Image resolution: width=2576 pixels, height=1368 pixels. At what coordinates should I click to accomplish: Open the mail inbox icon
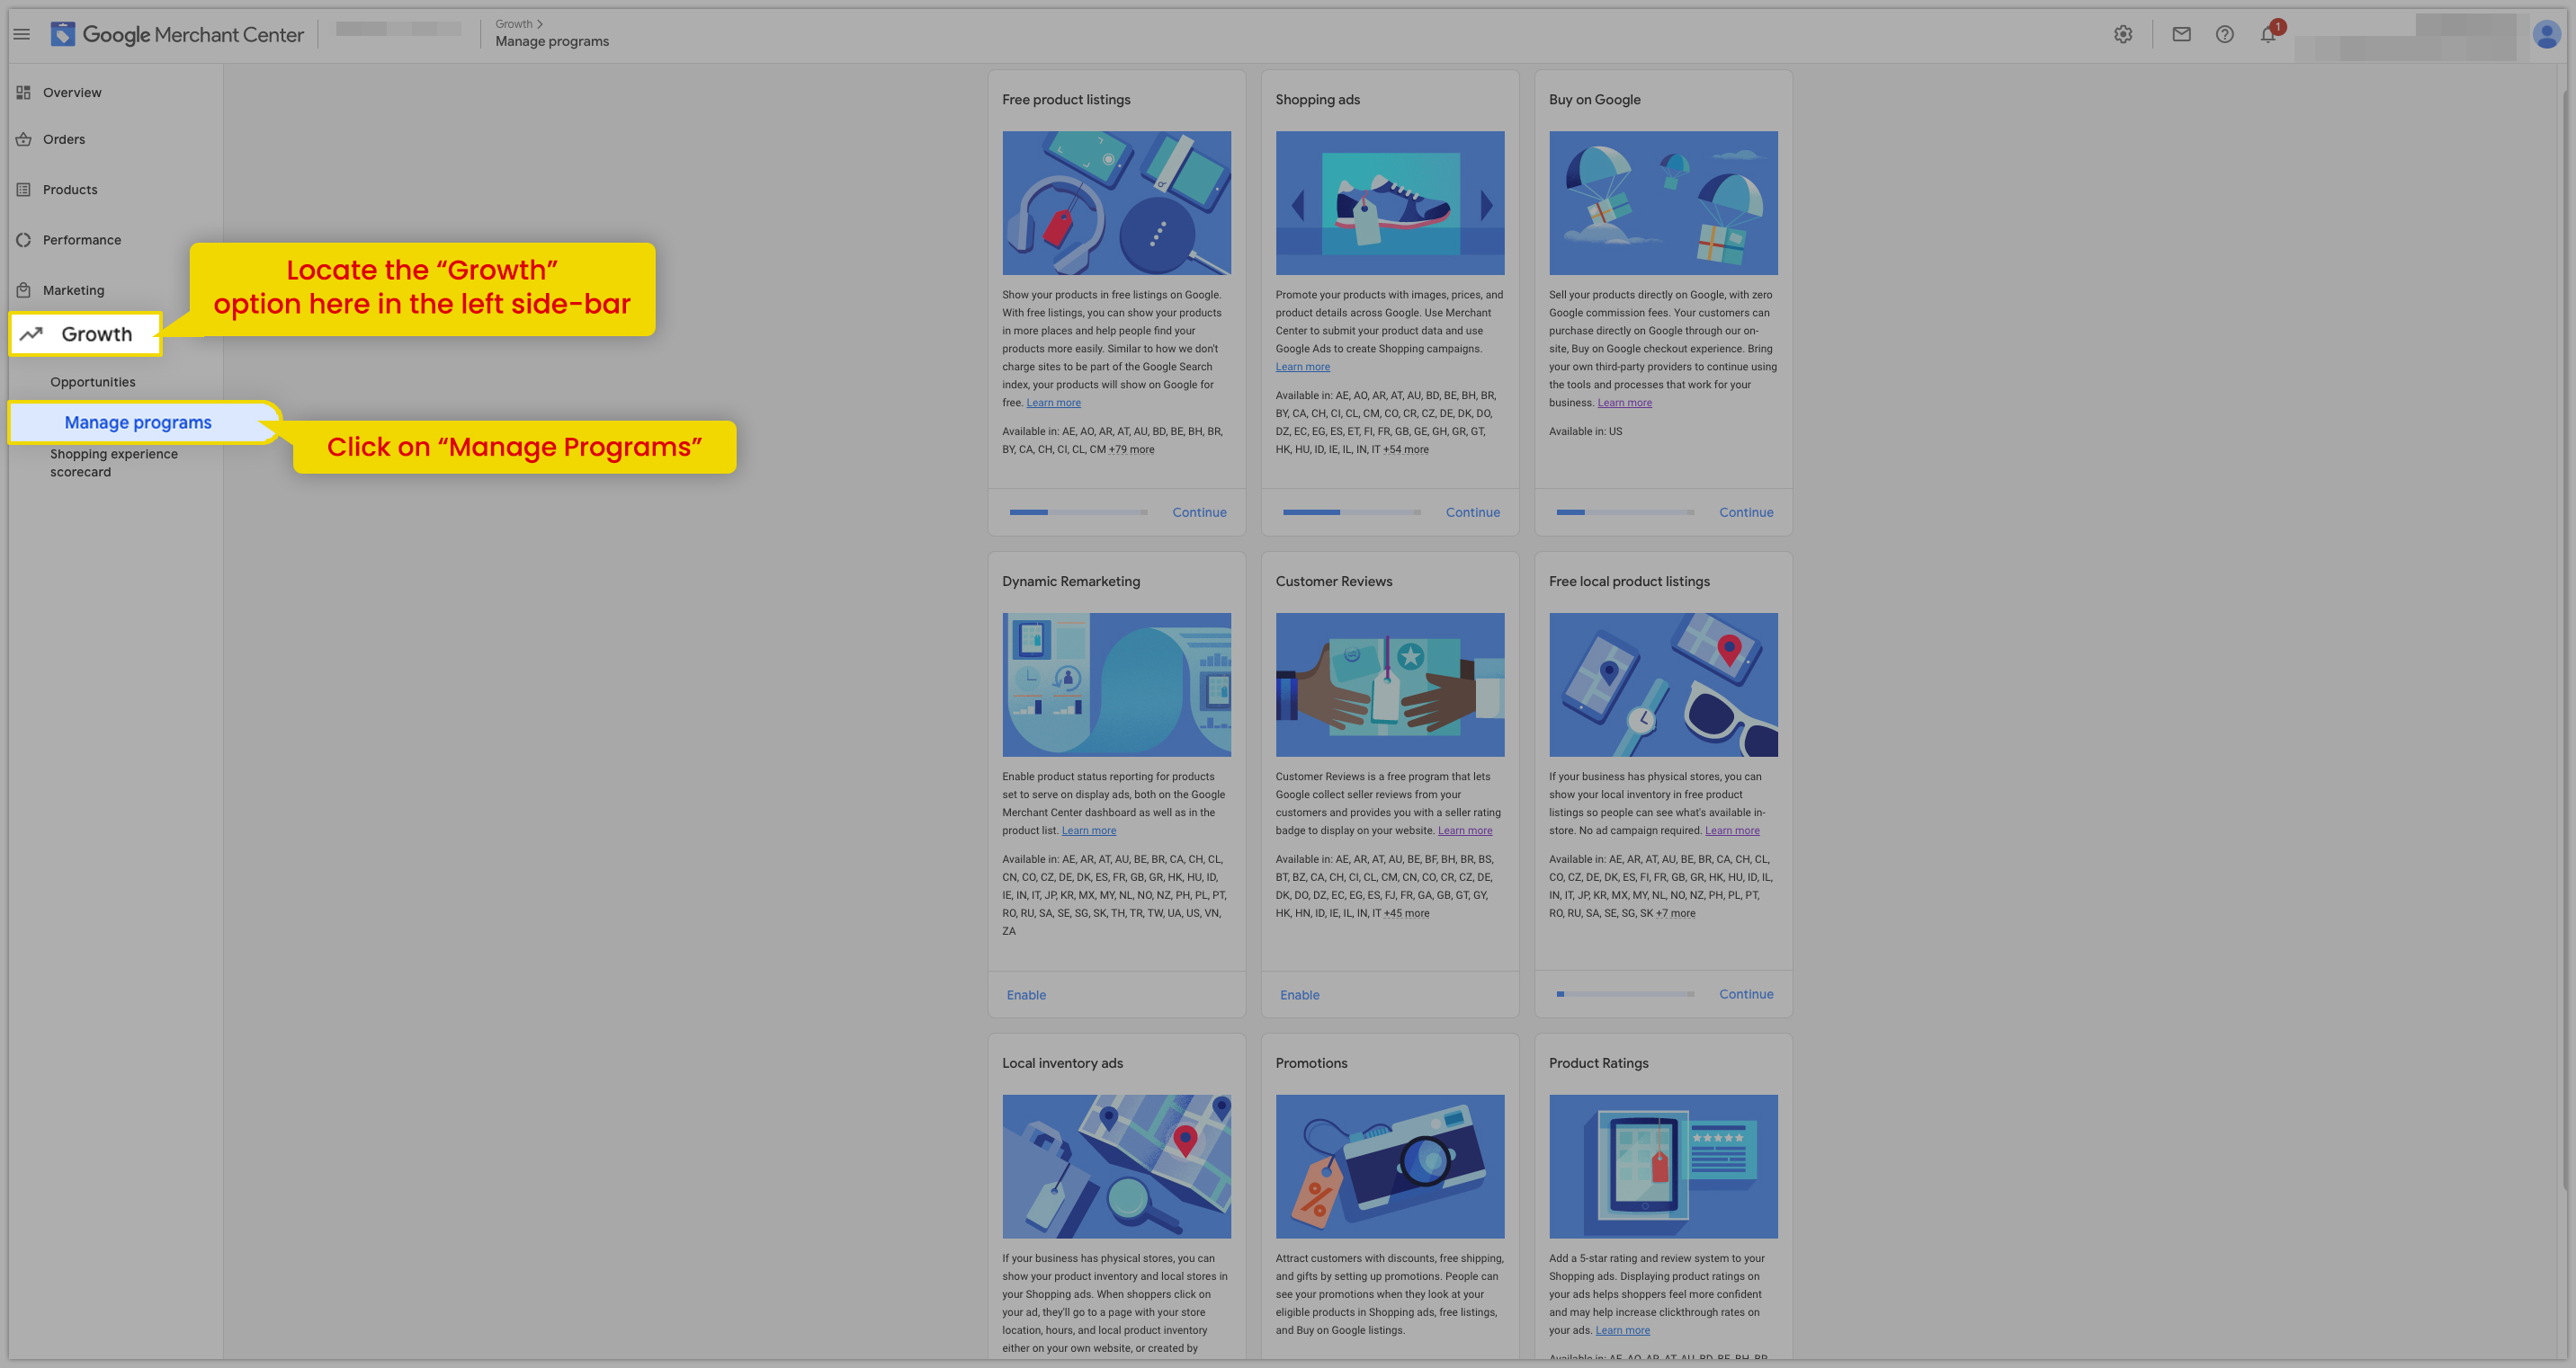(2181, 34)
